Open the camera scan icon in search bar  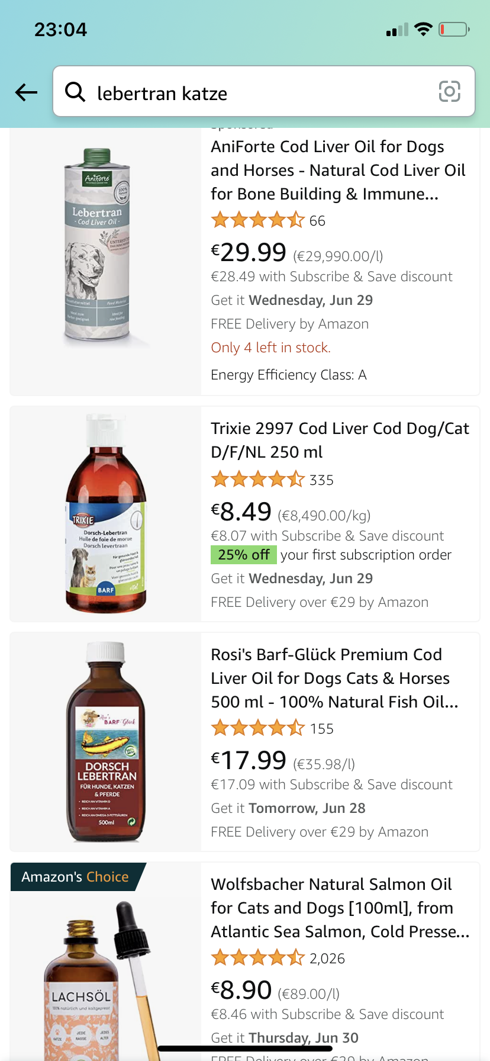coord(449,92)
